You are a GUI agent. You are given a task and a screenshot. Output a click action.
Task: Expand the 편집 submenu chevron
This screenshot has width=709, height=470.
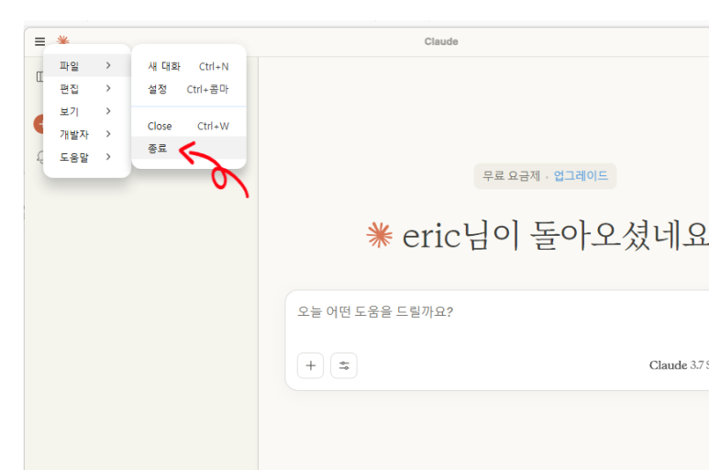[x=108, y=88]
